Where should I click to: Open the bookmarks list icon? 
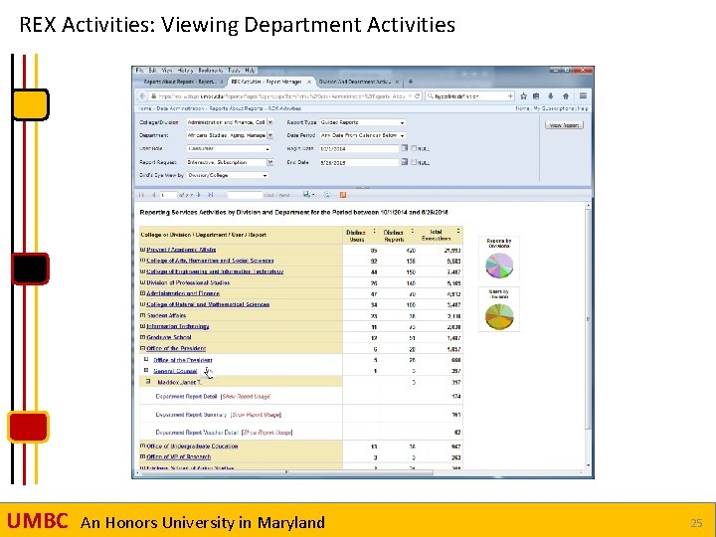point(537,95)
